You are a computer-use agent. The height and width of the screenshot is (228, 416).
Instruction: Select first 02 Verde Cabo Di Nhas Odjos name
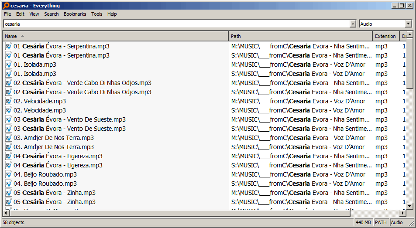tap(83, 83)
